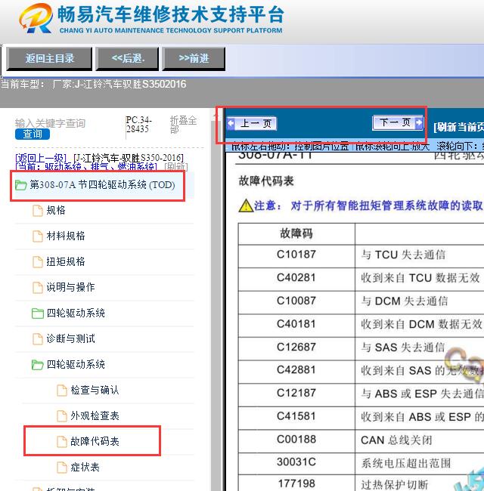Viewport: 484px width, 491px height.
Task: Select fault code cell C41581
Action: pyautogui.click(x=296, y=416)
